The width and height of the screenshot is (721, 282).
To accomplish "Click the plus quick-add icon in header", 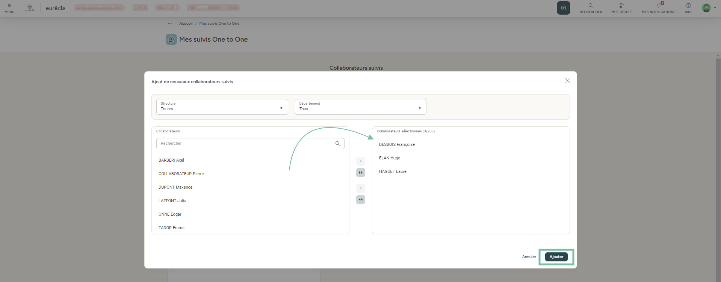I will coord(563,8).
